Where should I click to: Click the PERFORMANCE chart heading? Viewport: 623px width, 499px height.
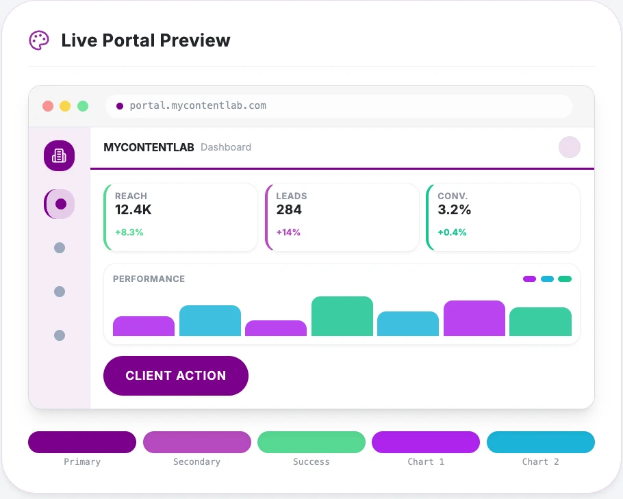(x=149, y=279)
